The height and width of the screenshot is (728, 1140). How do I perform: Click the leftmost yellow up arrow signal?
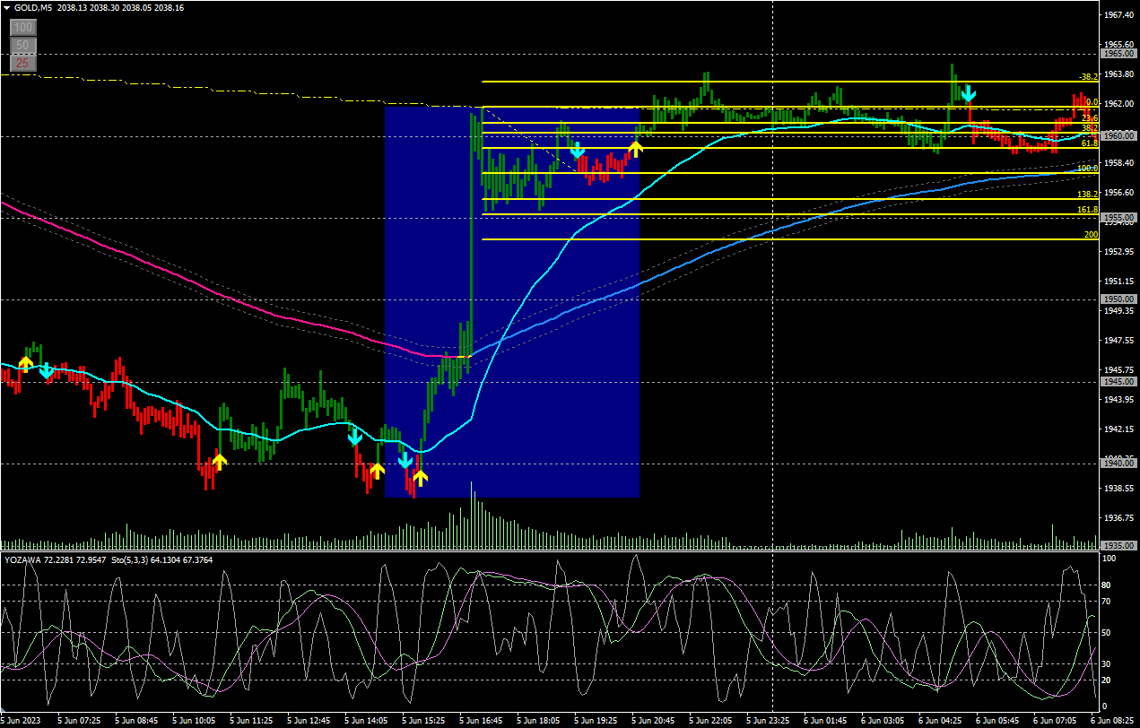[x=26, y=362]
